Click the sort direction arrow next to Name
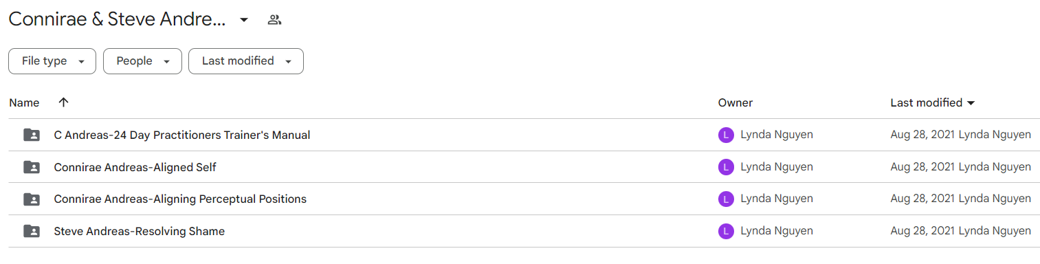Image resolution: width=1040 pixels, height=264 pixels. (63, 102)
